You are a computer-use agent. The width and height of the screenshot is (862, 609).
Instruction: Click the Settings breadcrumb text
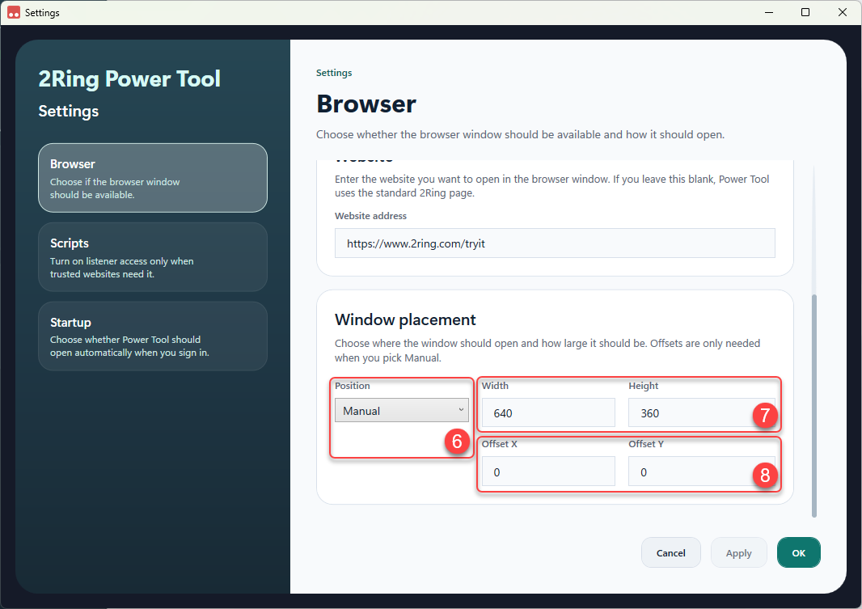[334, 73]
